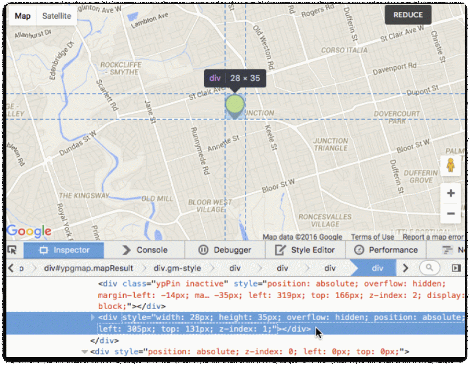Select the Street View pegman icon
The height and width of the screenshot is (365, 470).
pyautogui.click(x=451, y=165)
